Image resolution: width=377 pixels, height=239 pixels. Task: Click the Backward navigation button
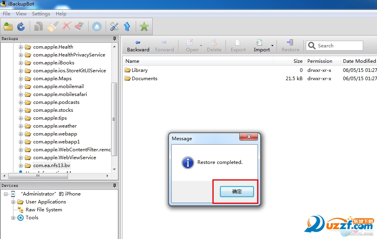click(x=138, y=46)
